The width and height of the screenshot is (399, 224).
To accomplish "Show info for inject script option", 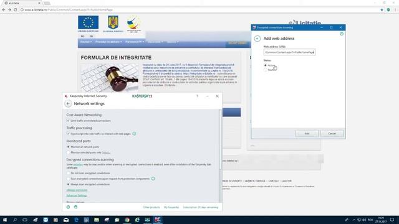I will tap(134, 134).
